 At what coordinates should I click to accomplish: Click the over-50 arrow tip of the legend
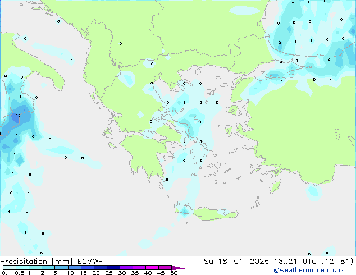pyautogui.click(x=178, y=268)
